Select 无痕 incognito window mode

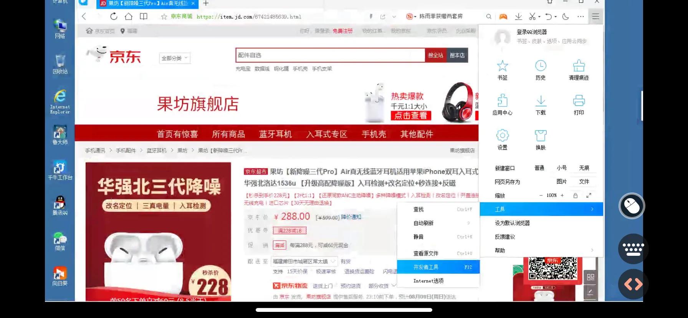coord(584,168)
